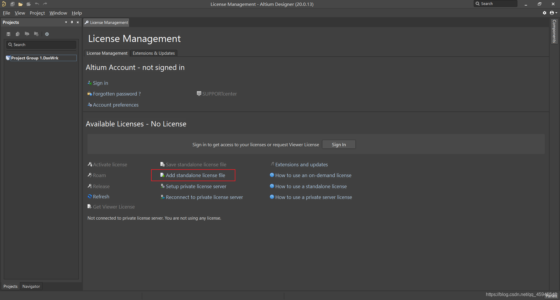Click the open folder icon in title bar
This screenshot has width=560, height=300.
[20, 4]
